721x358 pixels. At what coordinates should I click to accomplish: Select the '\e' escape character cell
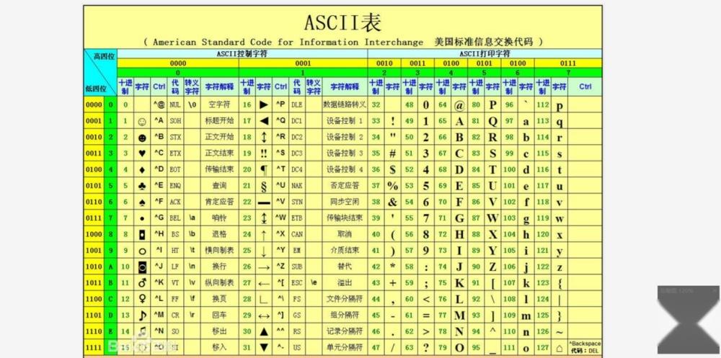[314, 282]
